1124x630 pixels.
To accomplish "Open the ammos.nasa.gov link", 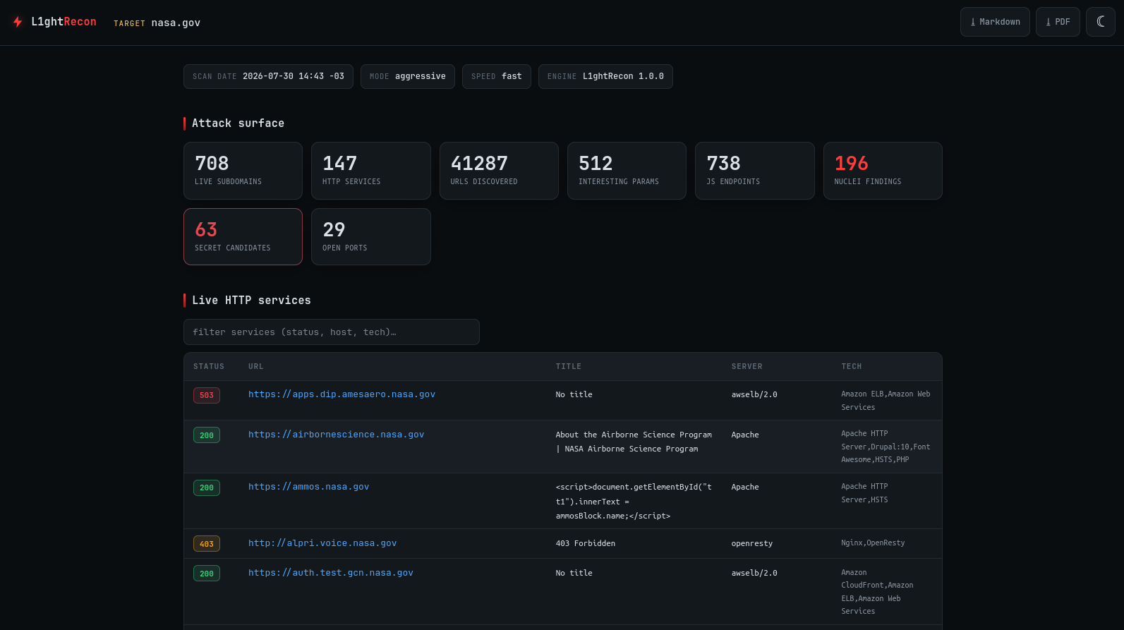I will [x=308, y=487].
